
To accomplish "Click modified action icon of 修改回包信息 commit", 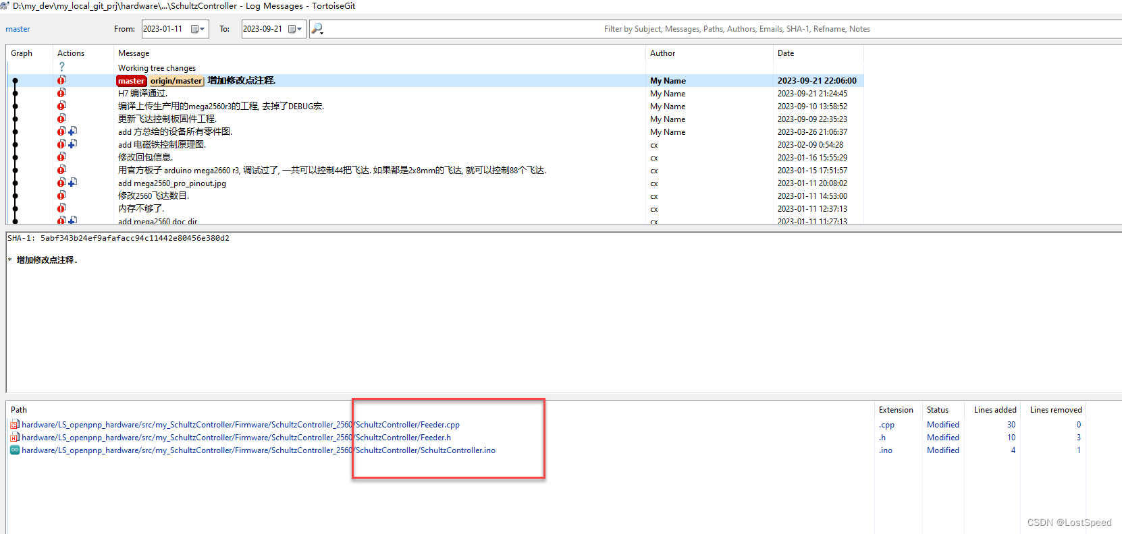I will click(x=61, y=157).
